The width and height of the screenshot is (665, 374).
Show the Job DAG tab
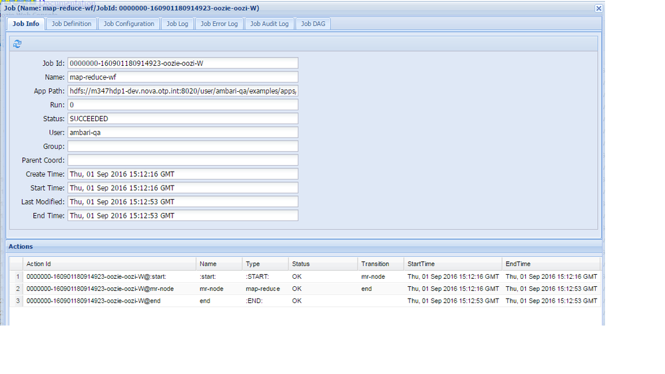point(313,24)
